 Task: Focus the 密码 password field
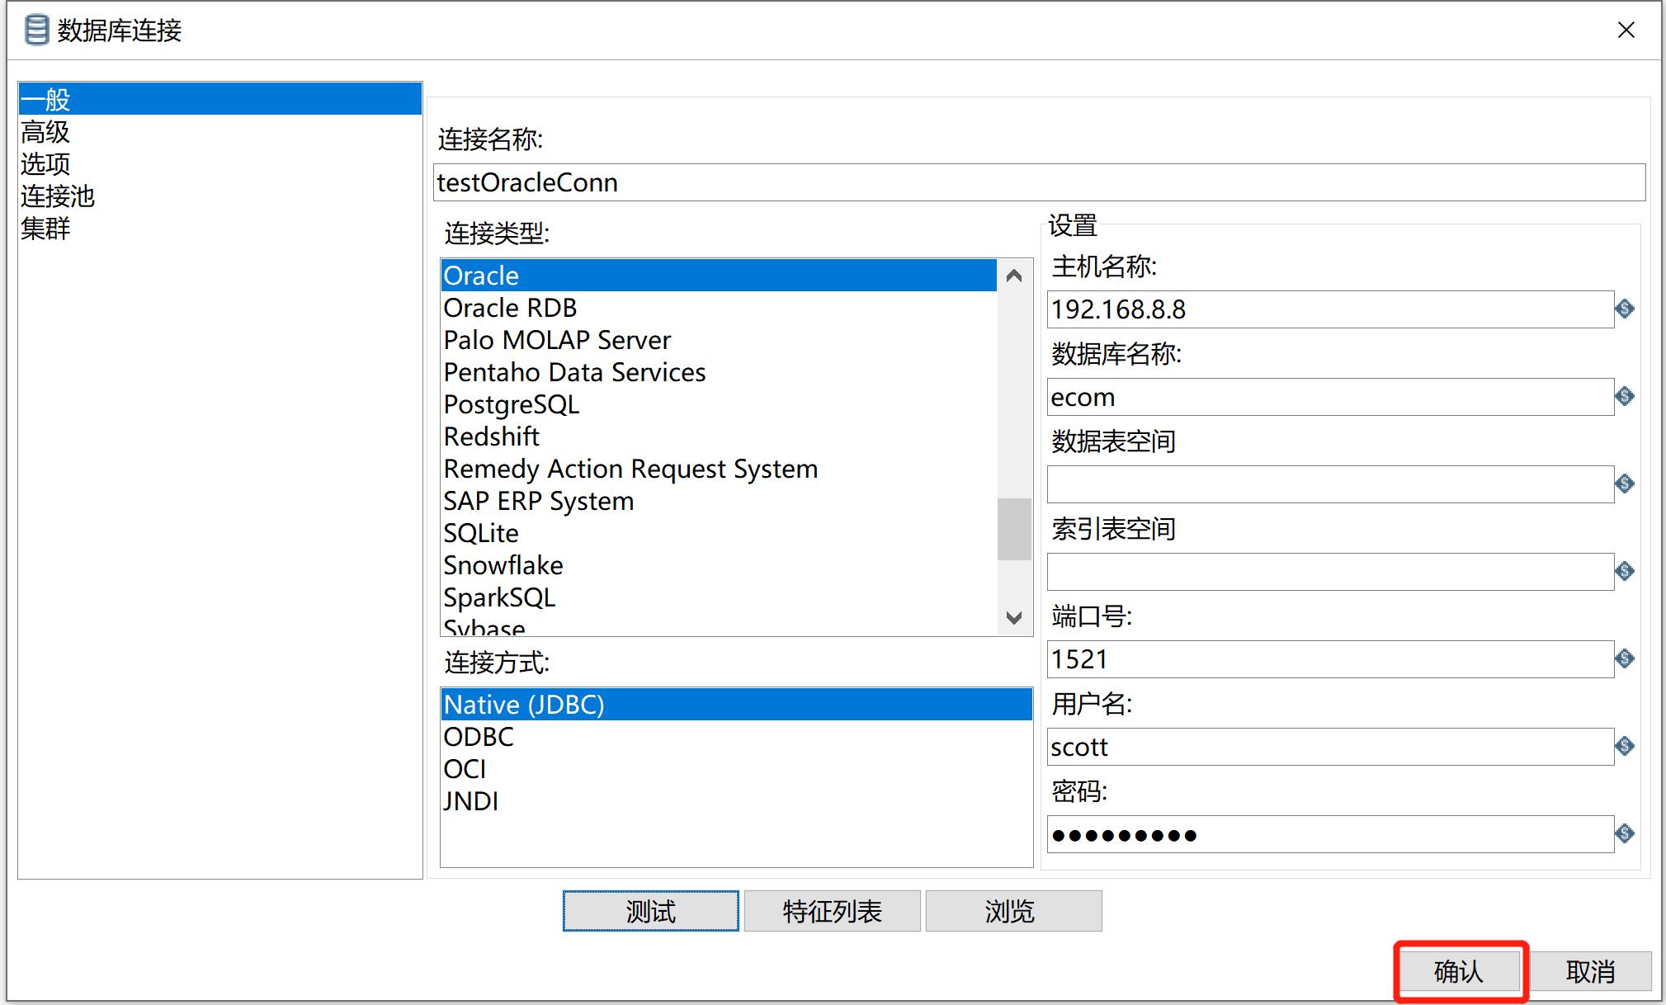coord(1330,834)
